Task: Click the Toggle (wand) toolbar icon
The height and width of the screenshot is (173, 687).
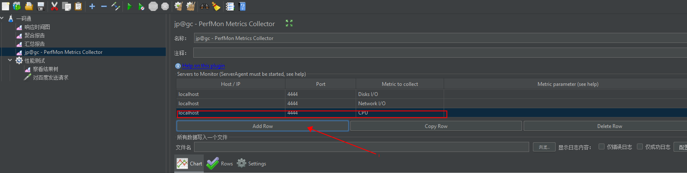Action: tap(116, 6)
